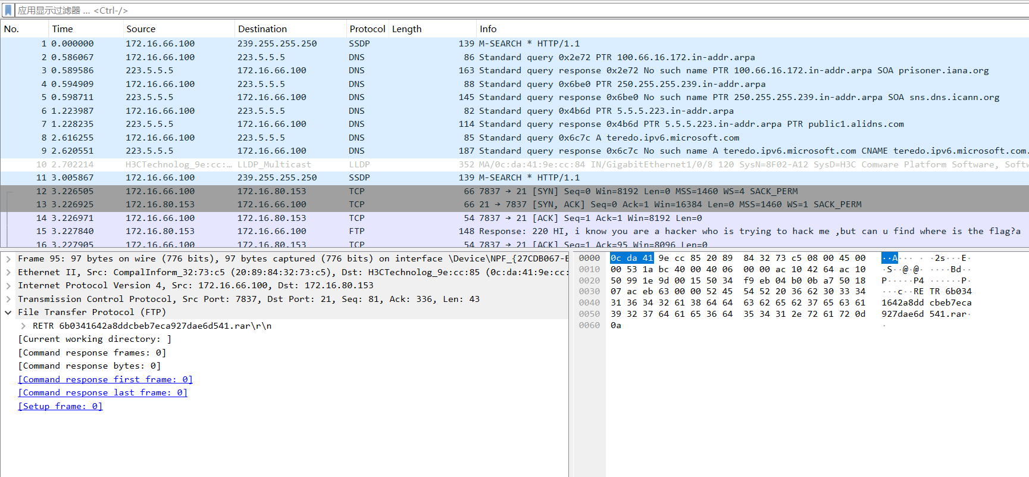The width and height of the screenshot is (1029, 477).
Task: Select packet 6 PTR 5.5.5.223.in-addr.arpa query
Action: (514, 111)
